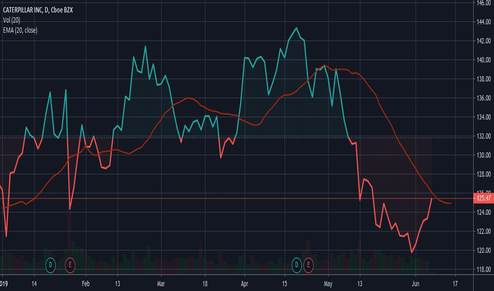Click the 128.00 price axis label
The width and height of the screenshot is (494, 291).
click(x=483, y=174)
